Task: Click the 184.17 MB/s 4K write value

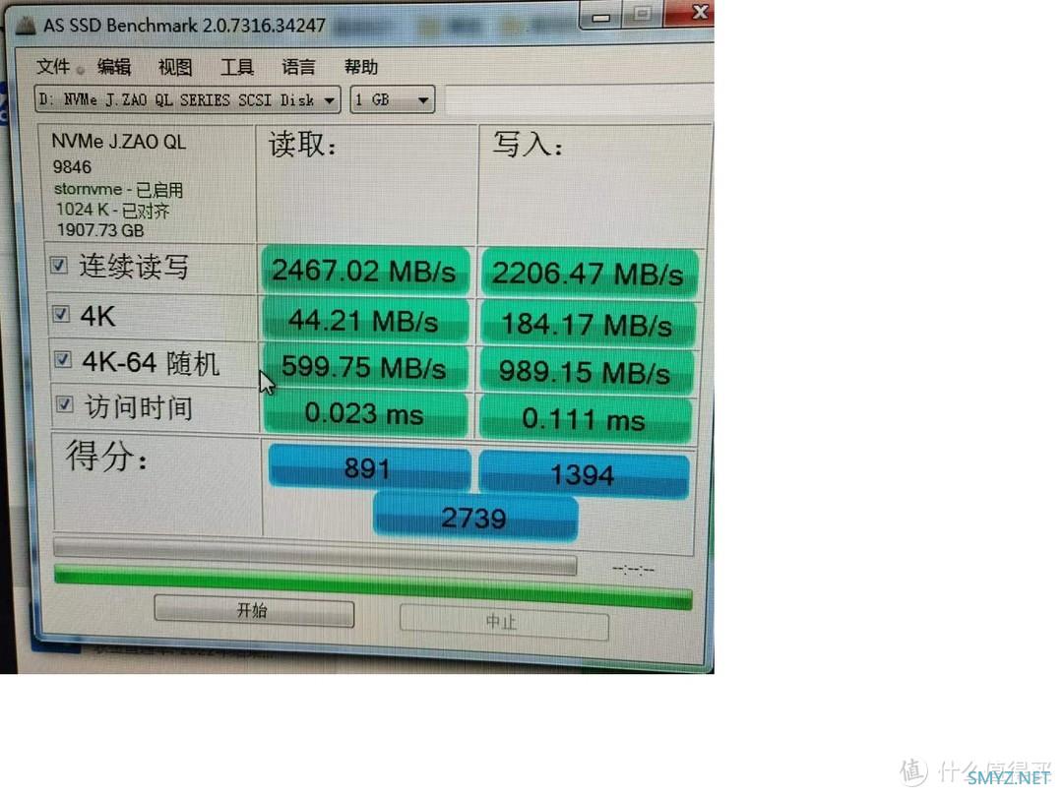Action: point(587,325)
